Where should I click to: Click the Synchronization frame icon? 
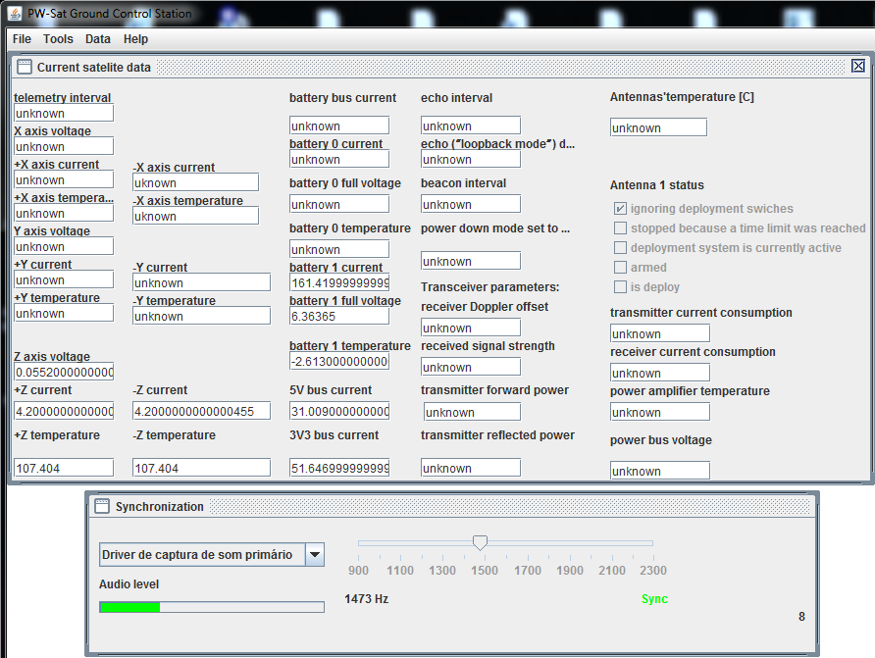coord(102,506)
